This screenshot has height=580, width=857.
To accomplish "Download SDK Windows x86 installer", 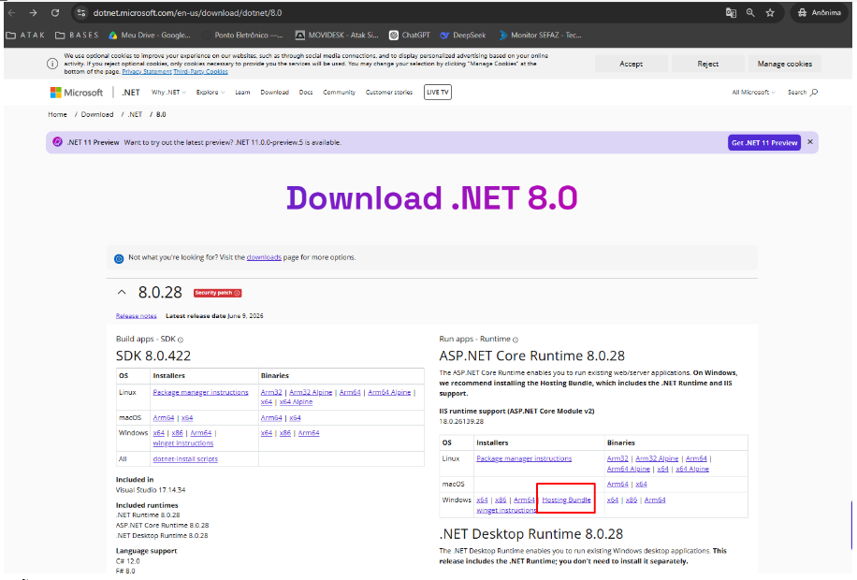I will click(177, 433).
